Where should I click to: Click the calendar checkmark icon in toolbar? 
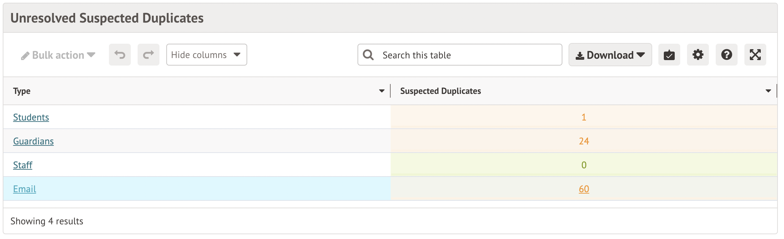click(x=669, y=55)
